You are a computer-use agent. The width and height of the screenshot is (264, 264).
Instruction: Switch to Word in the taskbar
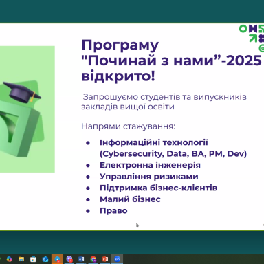81,259
